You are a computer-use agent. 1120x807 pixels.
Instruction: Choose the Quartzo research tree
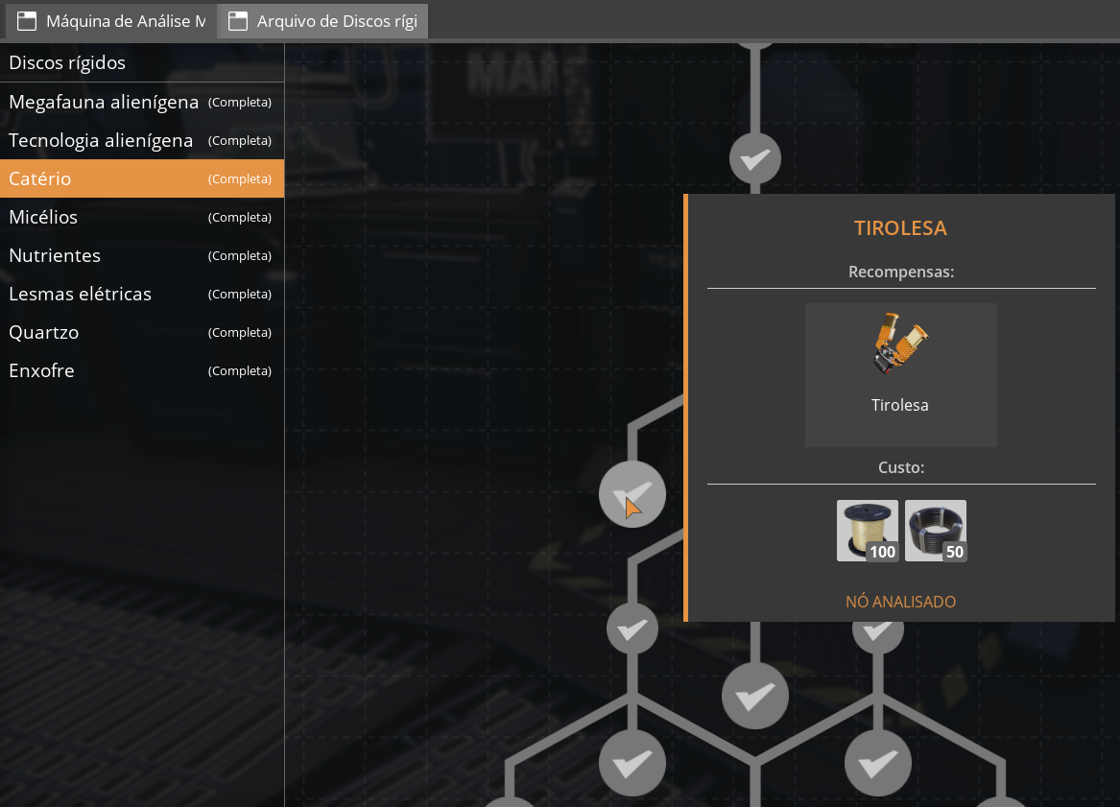(x=142, y=332)
